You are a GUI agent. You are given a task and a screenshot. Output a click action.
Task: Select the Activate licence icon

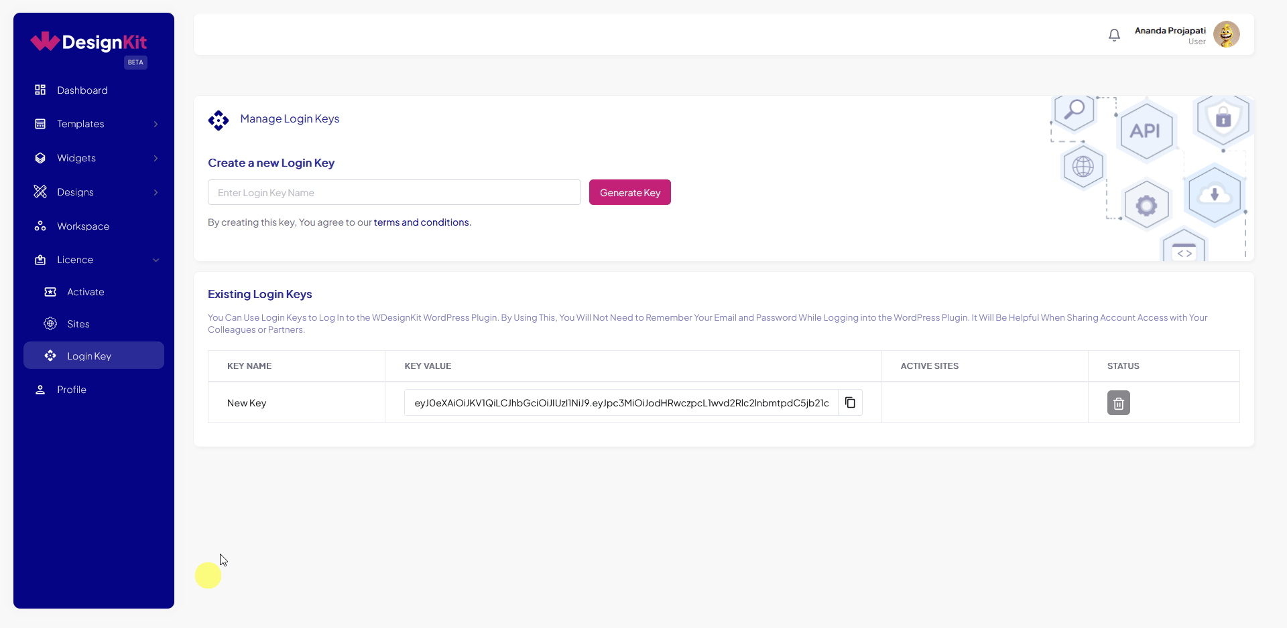coord(50,292)
